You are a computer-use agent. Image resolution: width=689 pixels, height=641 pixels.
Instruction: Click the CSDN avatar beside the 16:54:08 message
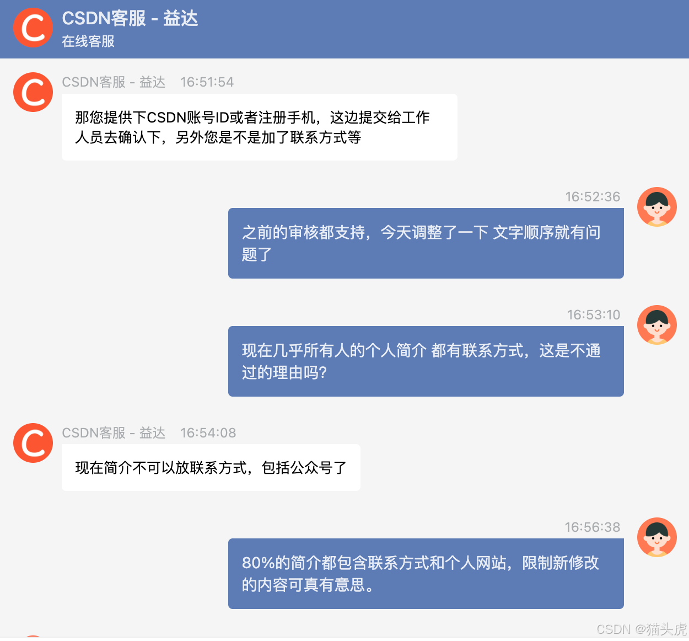pyautogui.click(x=33, y=443)
